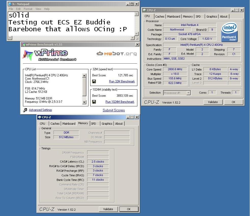Click the Multiplier x 18.0 value

click(175, 74)
